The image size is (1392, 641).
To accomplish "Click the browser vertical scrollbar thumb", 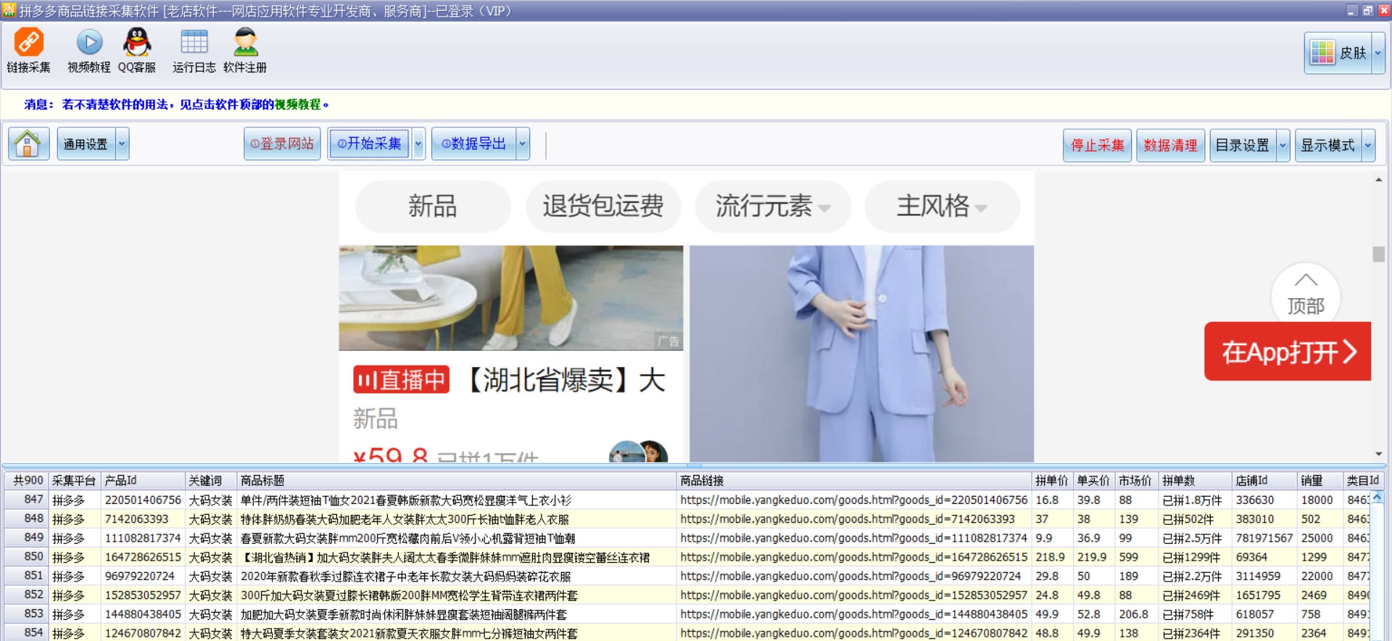I will [1378, 254].
